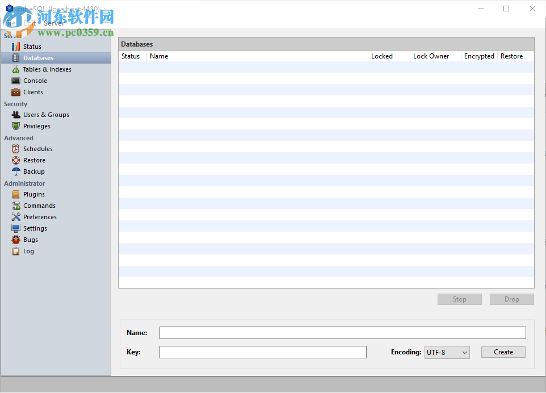This screenshot has width=546, height=393.
Task: Select Settings sidebar label
Action: [35, 228]
